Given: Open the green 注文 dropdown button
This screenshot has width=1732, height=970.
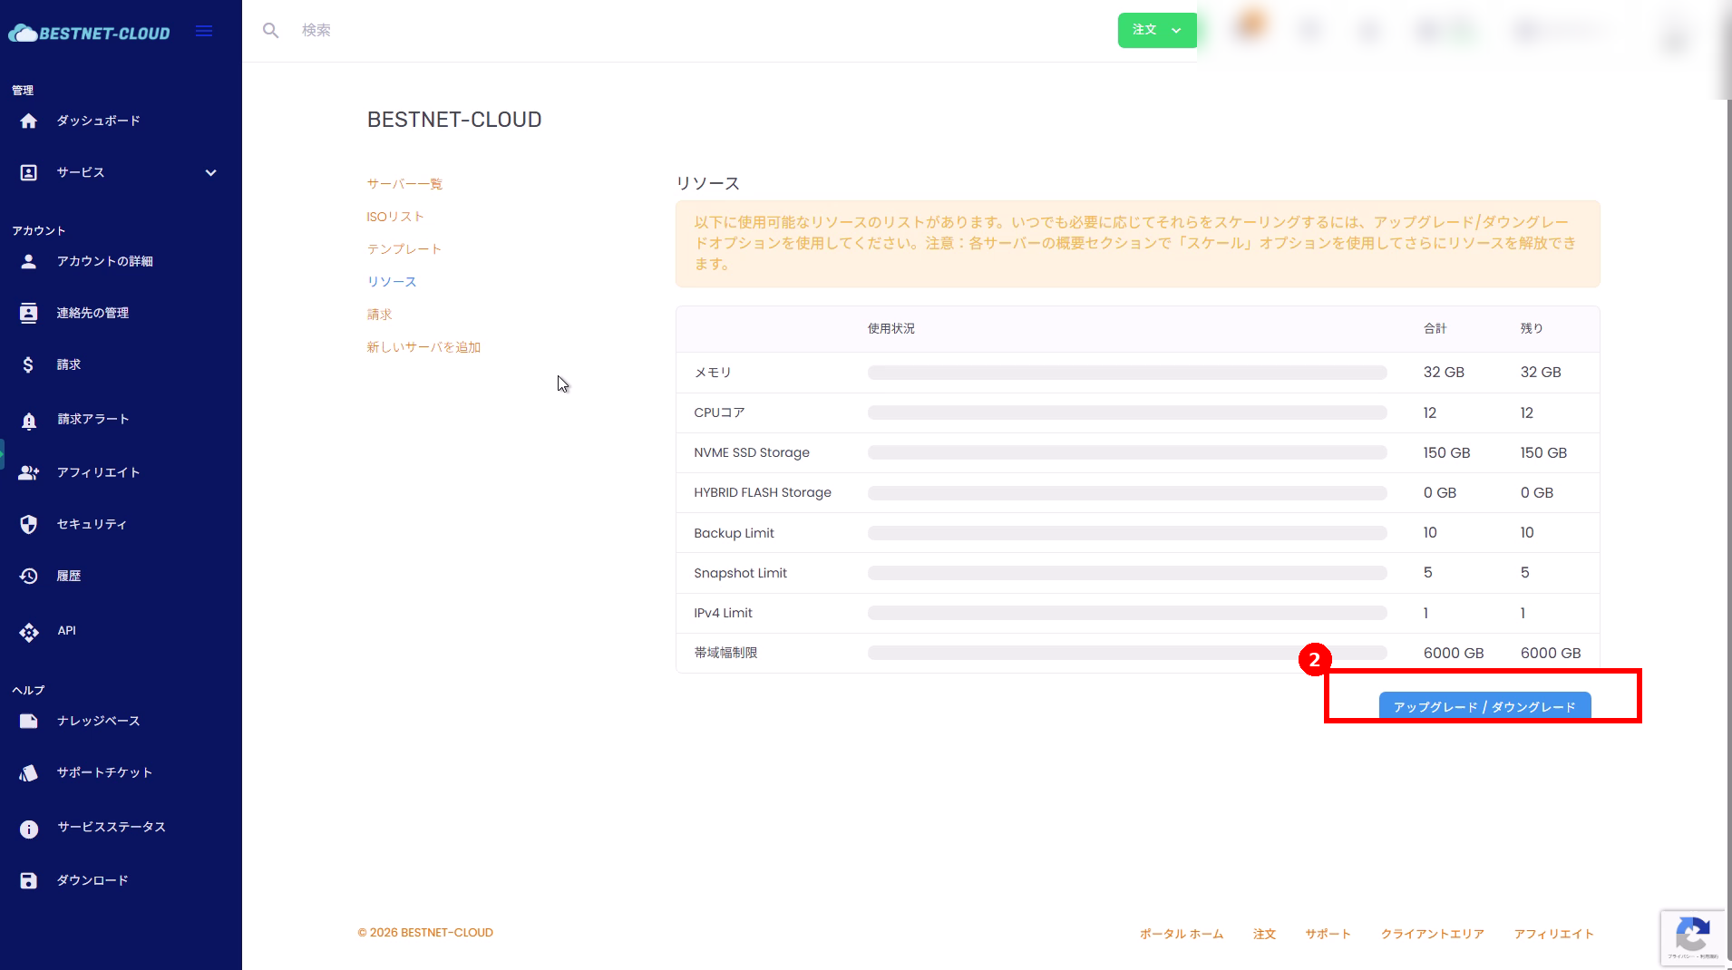Looking at the screenshot, I should coord(1156,30).
